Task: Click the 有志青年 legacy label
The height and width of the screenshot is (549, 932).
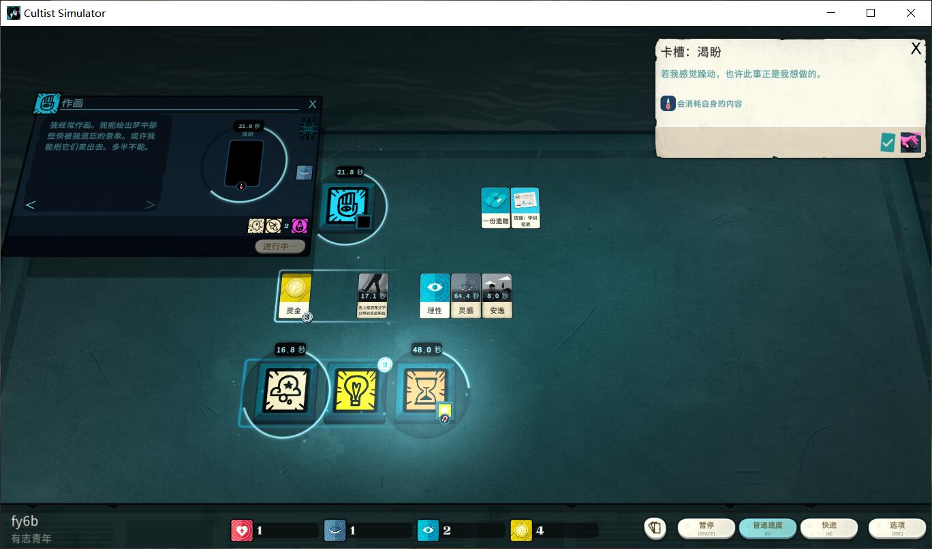Action: (x=31, y=538)
